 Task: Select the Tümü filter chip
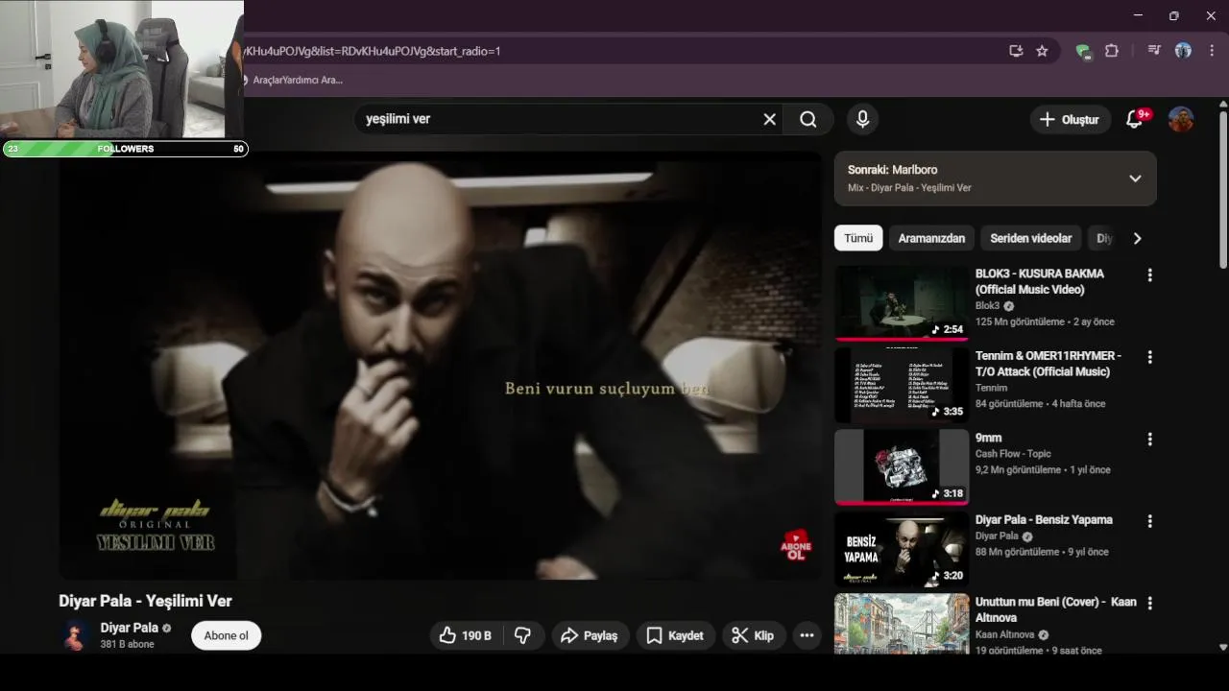[x=858, y=238]
